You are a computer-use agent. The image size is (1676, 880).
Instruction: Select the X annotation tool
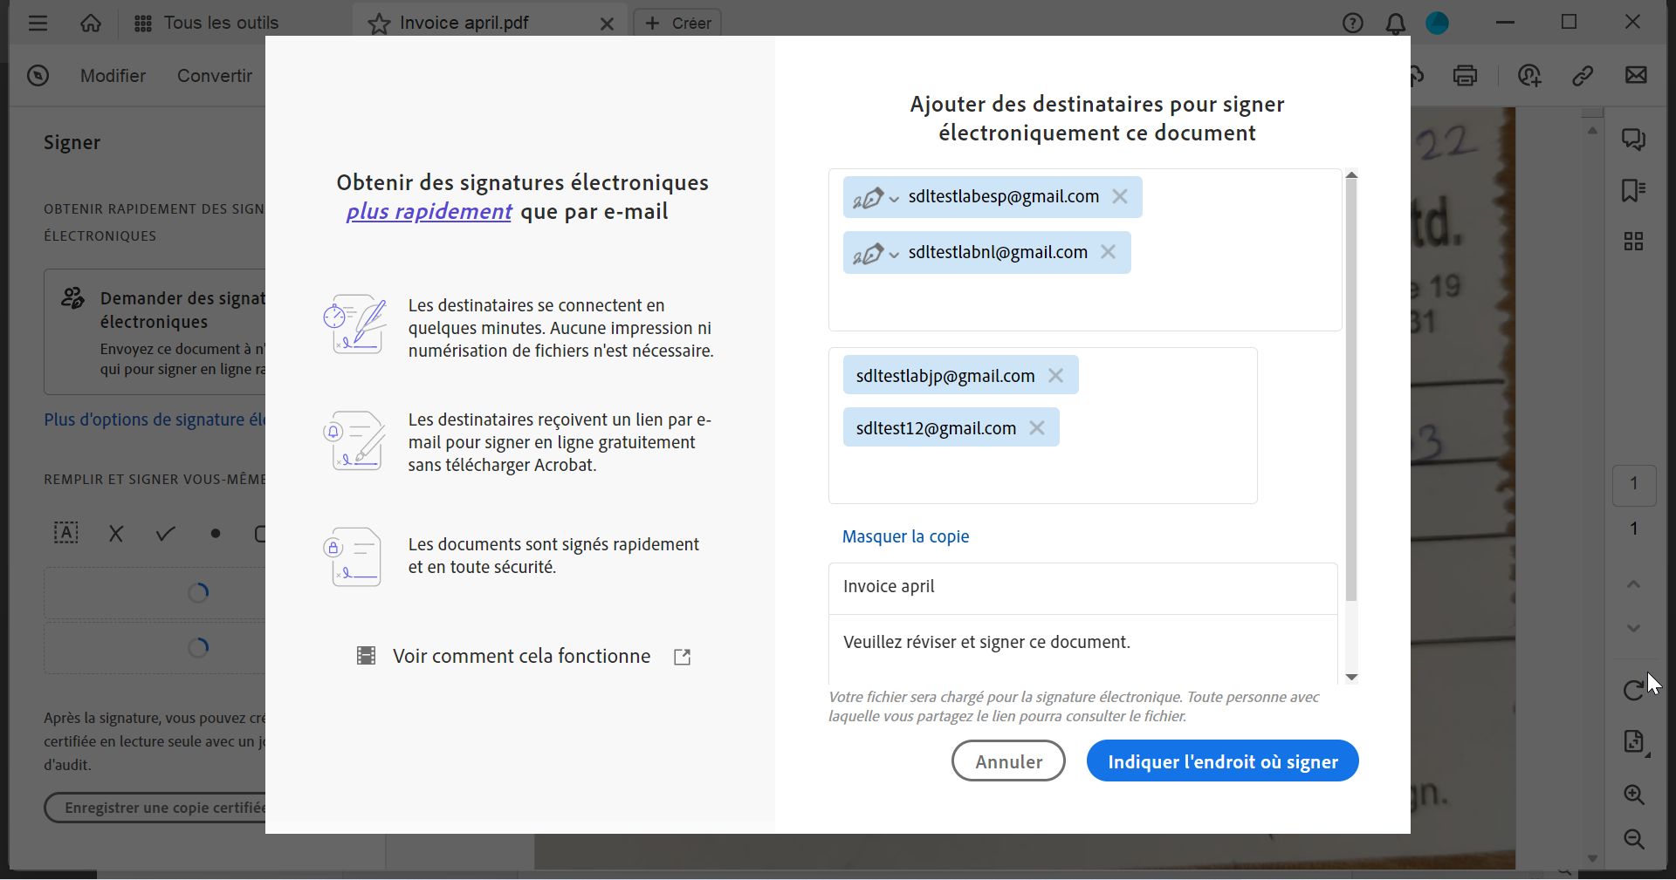(x=115, y=534)
